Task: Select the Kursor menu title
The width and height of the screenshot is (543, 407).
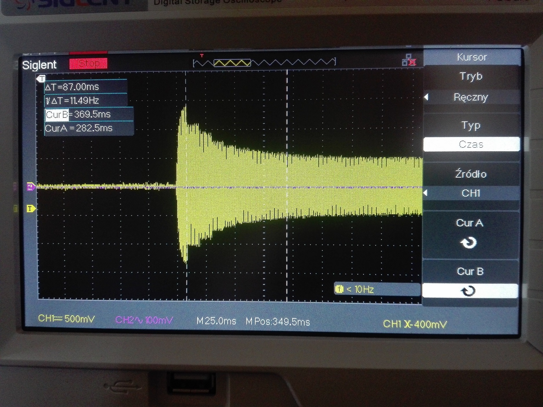Action: click(x=472, y=57)
